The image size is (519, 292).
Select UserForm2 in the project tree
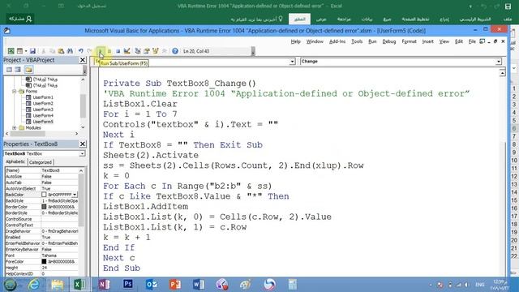(x=43, y=103)
